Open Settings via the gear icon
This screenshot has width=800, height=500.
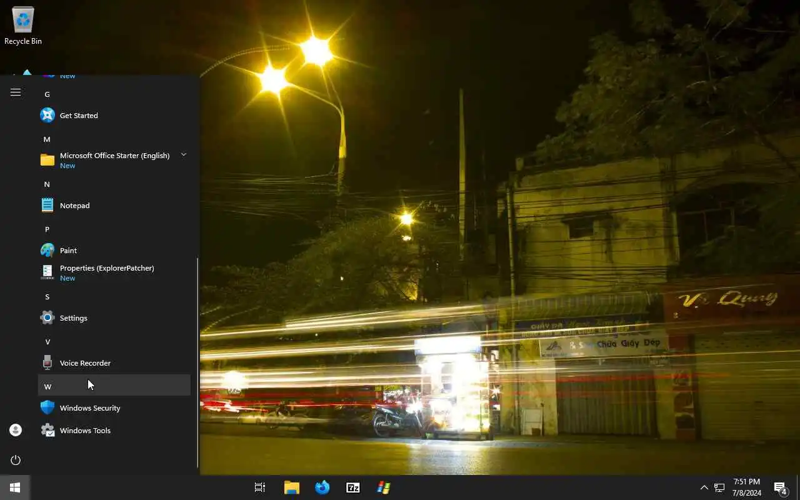coord(47,317)
